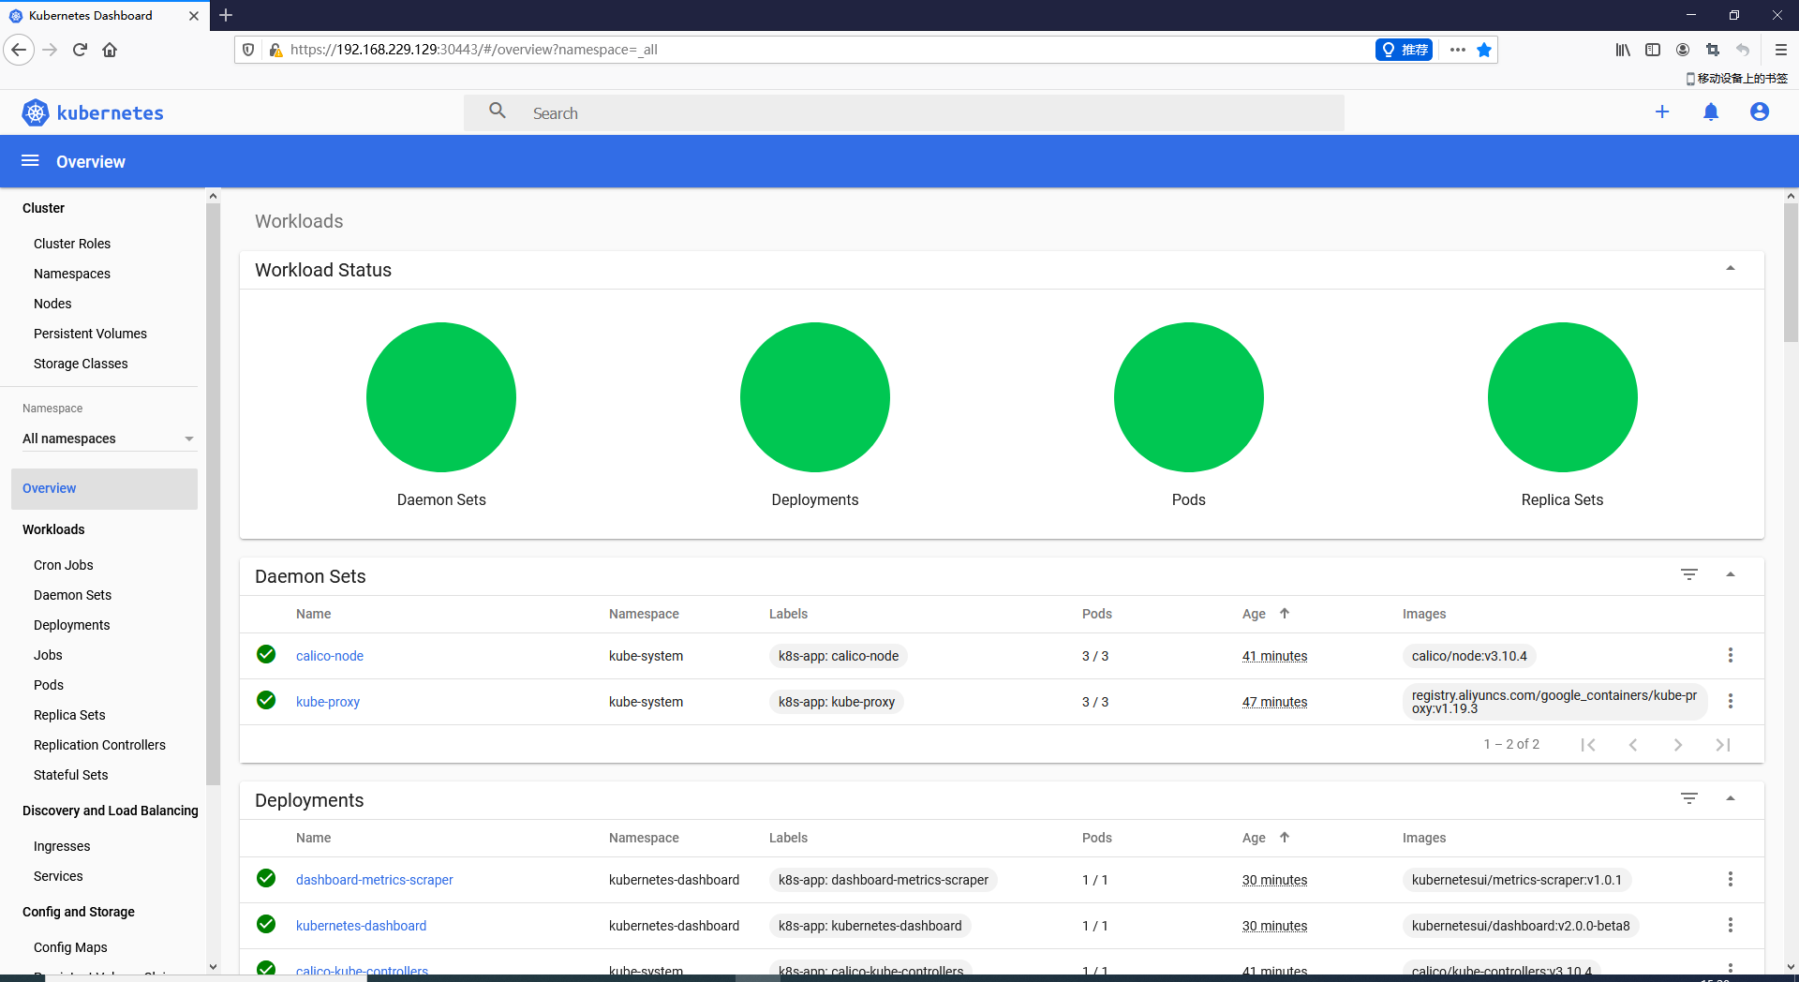Open the browser library icon
1799x982 pixels.
(1623, 50)
